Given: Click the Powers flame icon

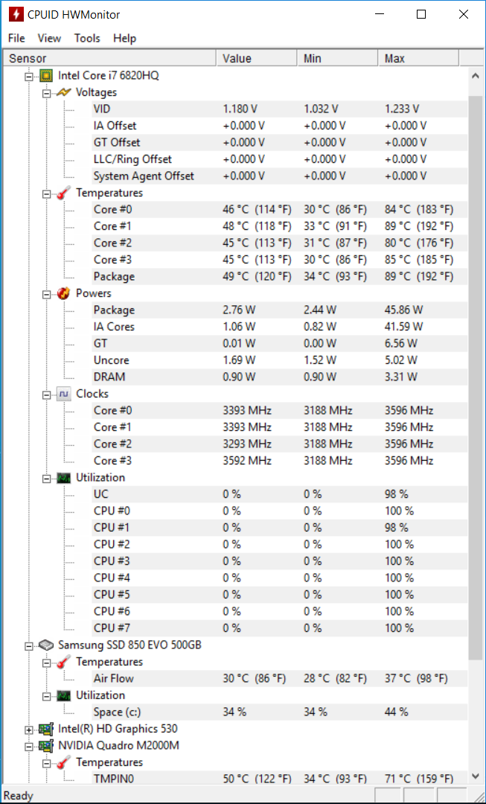Looking at the screenshot, I should pyautogui.click(x=63, y=293).
